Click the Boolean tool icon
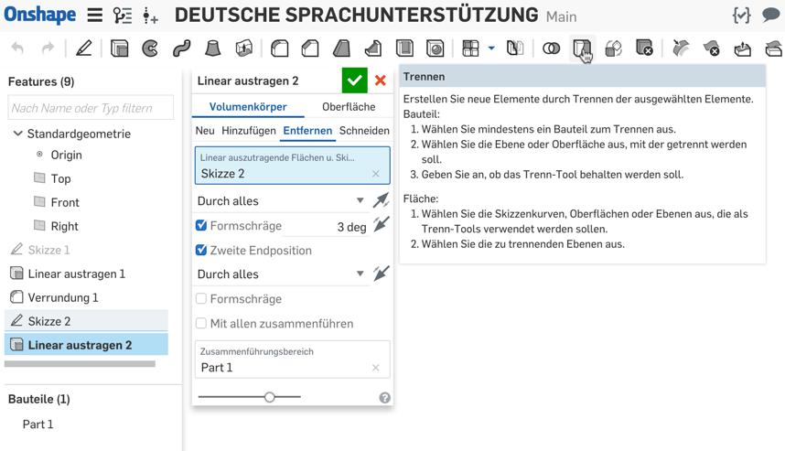 (x=551, y=48)
